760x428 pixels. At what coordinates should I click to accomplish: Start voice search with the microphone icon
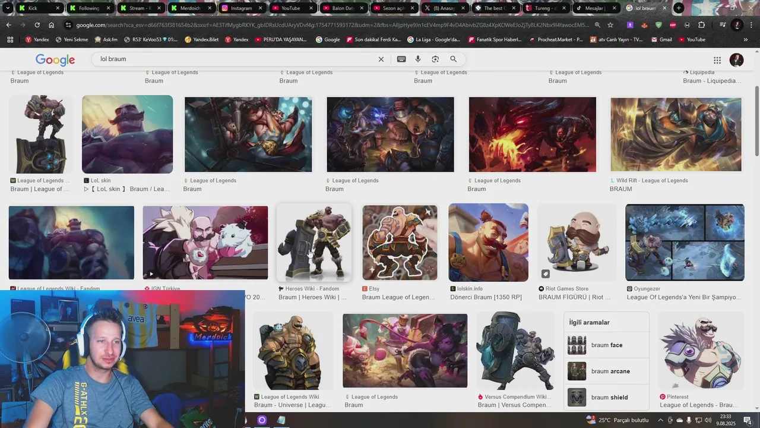pyautogui.click(x=418, y=59)
